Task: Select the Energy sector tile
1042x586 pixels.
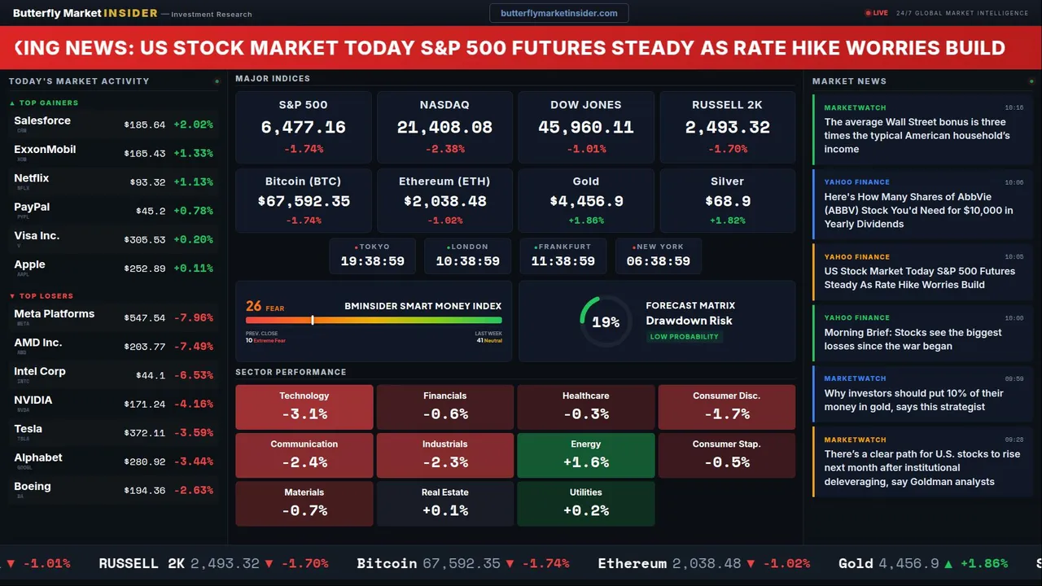Action: click(586, 455)
